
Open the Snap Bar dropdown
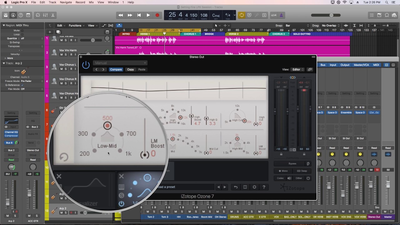point(297,26)
